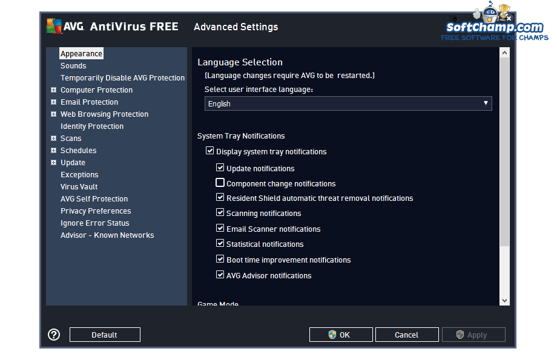Click the scrollbar down arrow
Viewport: 557px width, 363px height.
[504, 301]
